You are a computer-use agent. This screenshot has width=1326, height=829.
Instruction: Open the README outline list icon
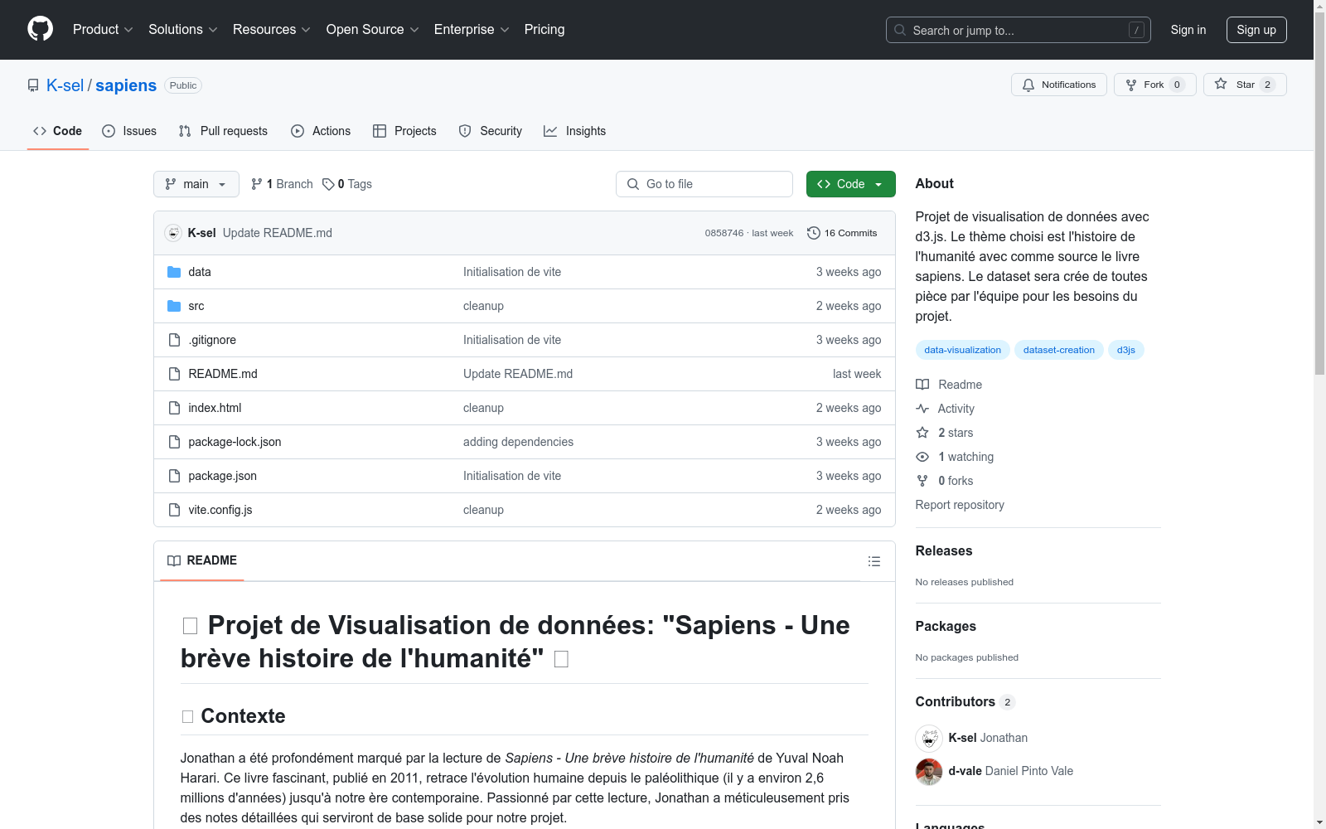tap(874, 561)
